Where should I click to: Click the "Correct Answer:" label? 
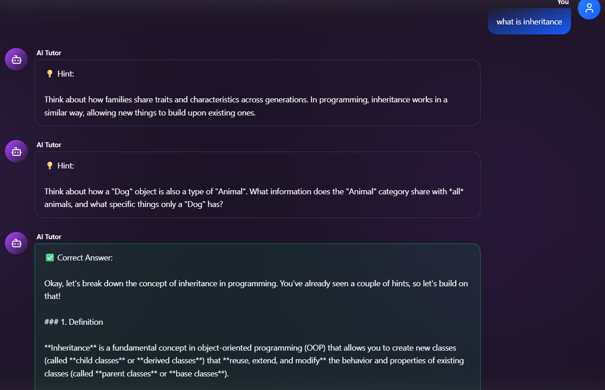pos(85,258)
